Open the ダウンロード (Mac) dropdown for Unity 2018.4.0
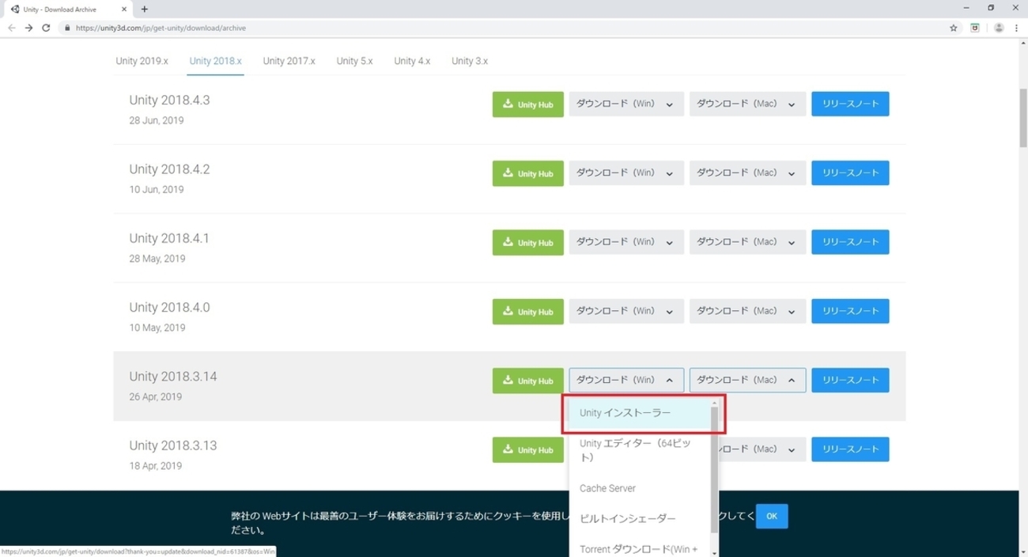This screenshot has height=557, width=1028. click(746, 310)
